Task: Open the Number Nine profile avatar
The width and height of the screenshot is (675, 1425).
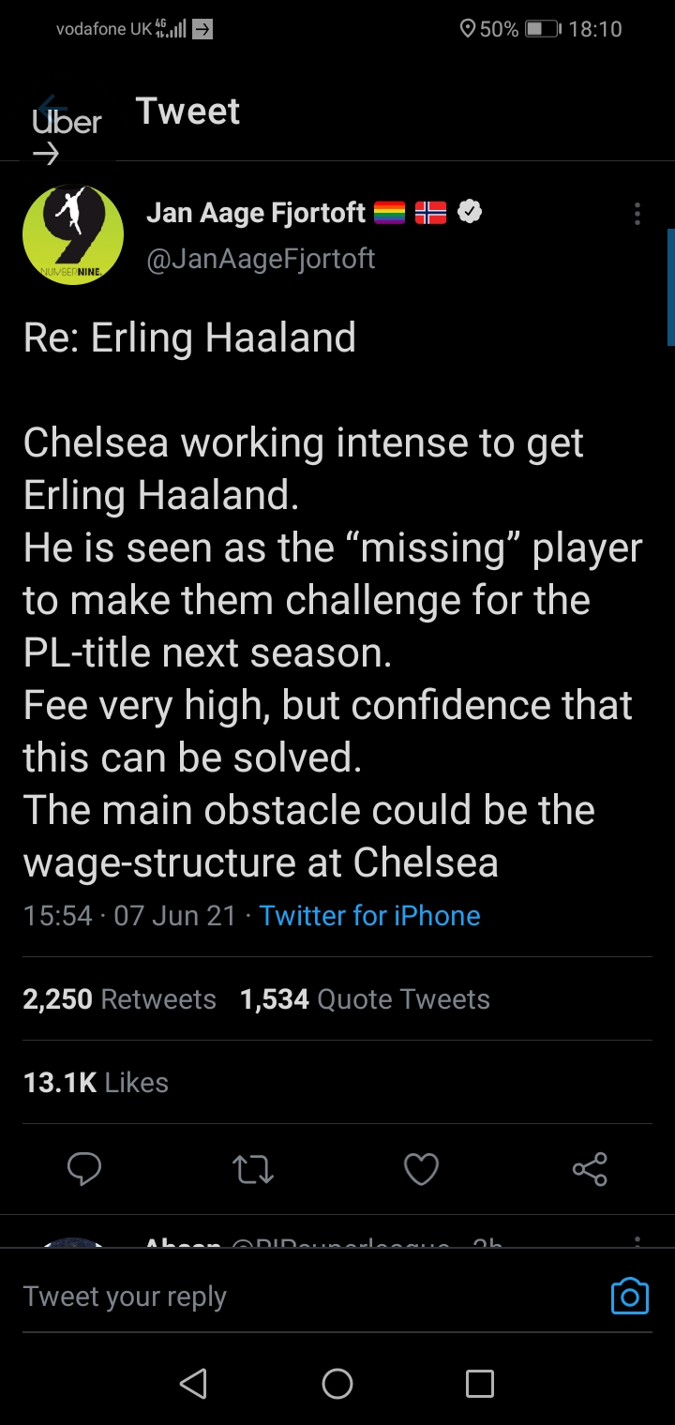Action: pos(73,235)
